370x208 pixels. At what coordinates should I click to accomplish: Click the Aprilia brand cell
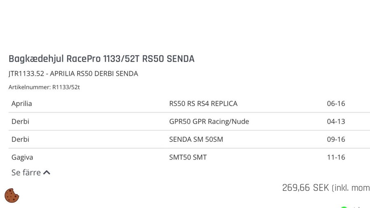click(22, 104)
